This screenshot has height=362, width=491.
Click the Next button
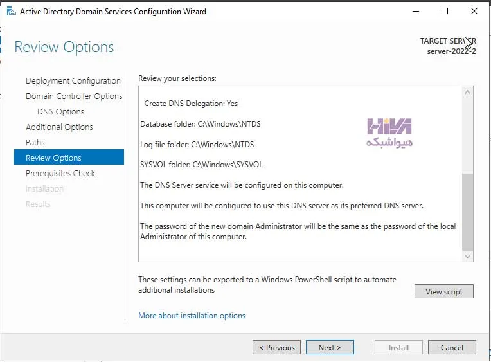(x=330, y=348)
